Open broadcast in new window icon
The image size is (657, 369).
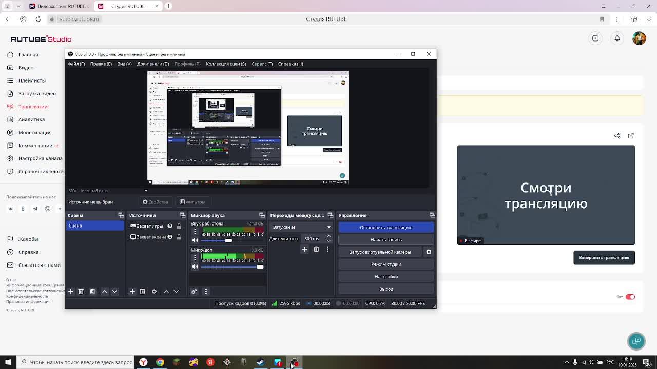point(631,135)
